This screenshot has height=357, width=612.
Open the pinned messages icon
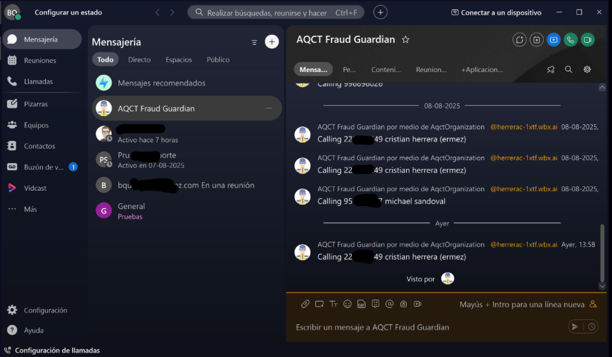[550, 69]
